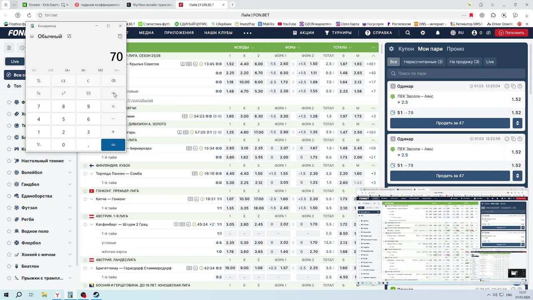Viewport: 533px width, 300px height.
Task: Open user account profile icon
Action: click(474, 33)
